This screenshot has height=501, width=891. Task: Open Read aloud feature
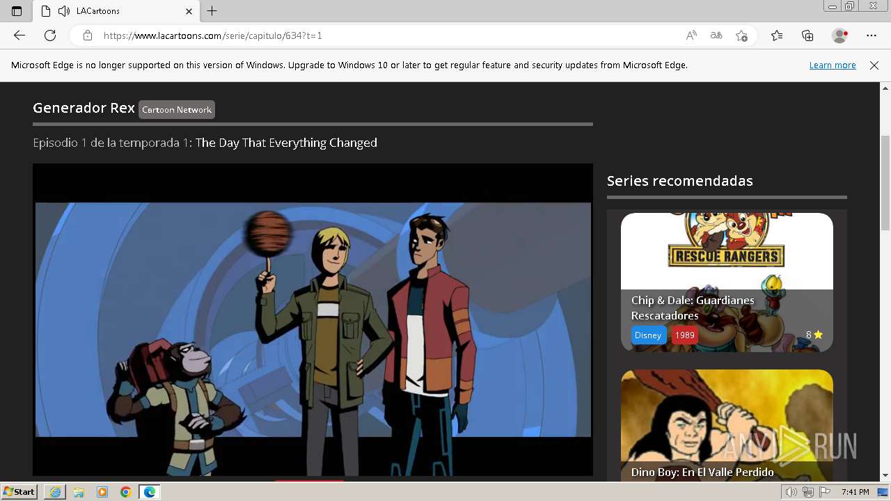click(x=691, y=35)
